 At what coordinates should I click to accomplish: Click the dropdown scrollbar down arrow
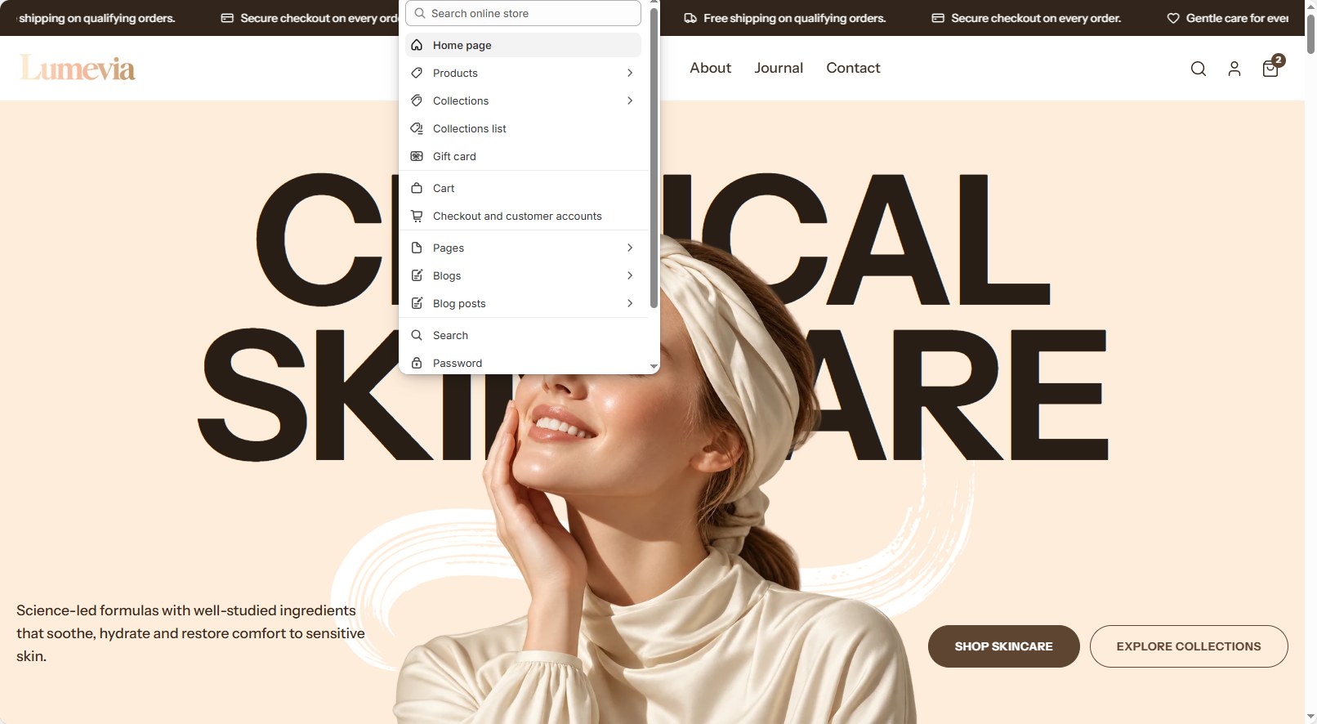[x=654, y=366]
